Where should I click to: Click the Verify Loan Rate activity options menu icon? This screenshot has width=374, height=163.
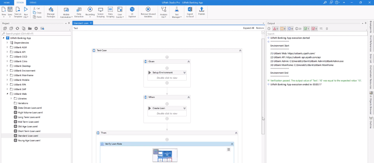point(229,149)
